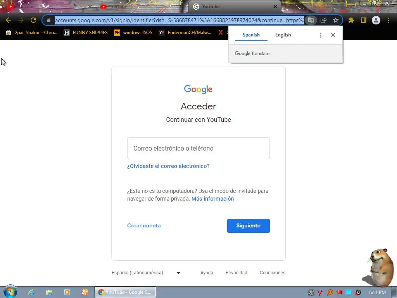Switch to the active Google sign-in tab
The image size is (397, 298).
(x=234, y=7)
